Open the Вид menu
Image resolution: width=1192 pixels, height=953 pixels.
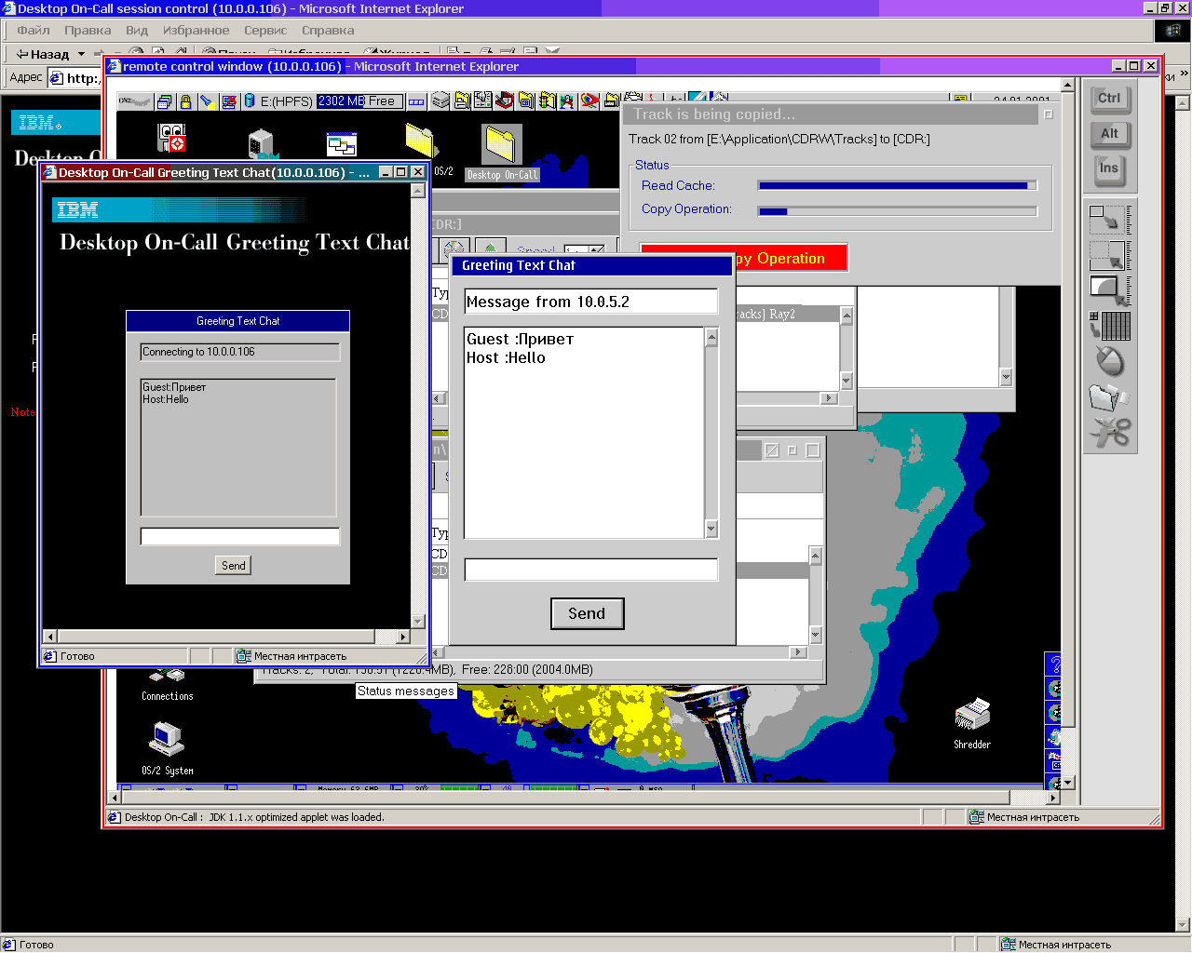[x=137, y=31]
